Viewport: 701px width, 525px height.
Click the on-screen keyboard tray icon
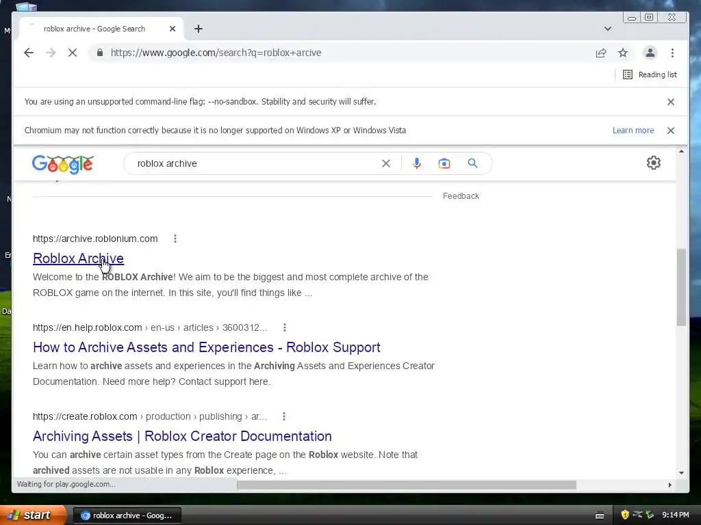tap(600, 515)
